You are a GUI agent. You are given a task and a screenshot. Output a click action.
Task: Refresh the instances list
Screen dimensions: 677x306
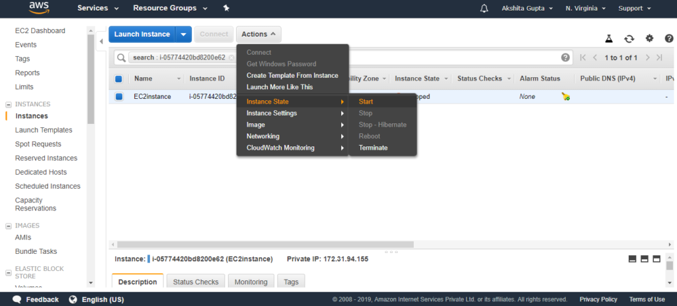tap(629, 38)
